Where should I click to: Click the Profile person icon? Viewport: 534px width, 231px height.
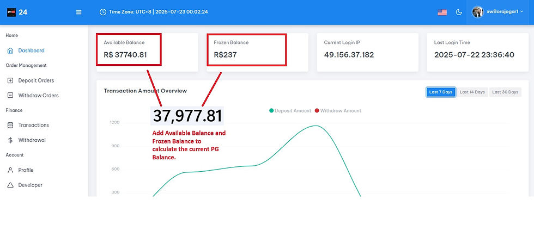coord(10,170)
